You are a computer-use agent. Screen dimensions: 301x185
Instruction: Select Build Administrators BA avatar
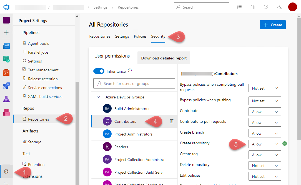pos(107,109)
